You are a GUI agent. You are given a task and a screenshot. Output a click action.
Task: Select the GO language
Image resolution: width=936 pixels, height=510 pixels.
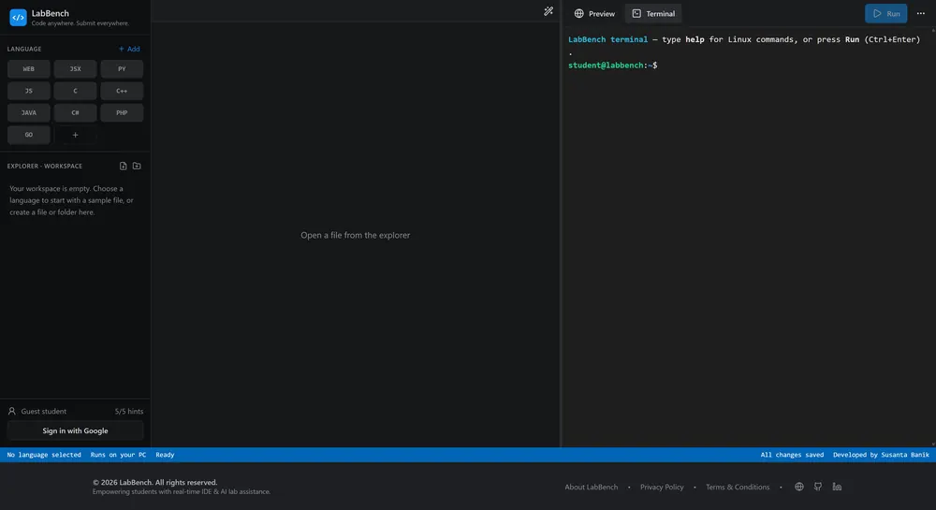coord(29,135)
